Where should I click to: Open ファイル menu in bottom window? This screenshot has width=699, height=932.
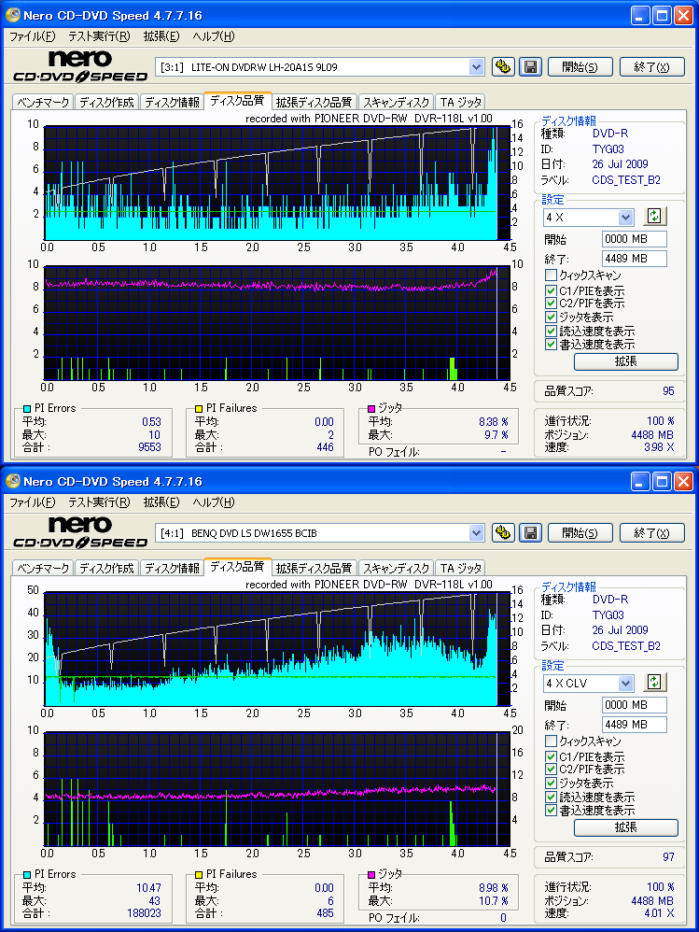[33, 502]
